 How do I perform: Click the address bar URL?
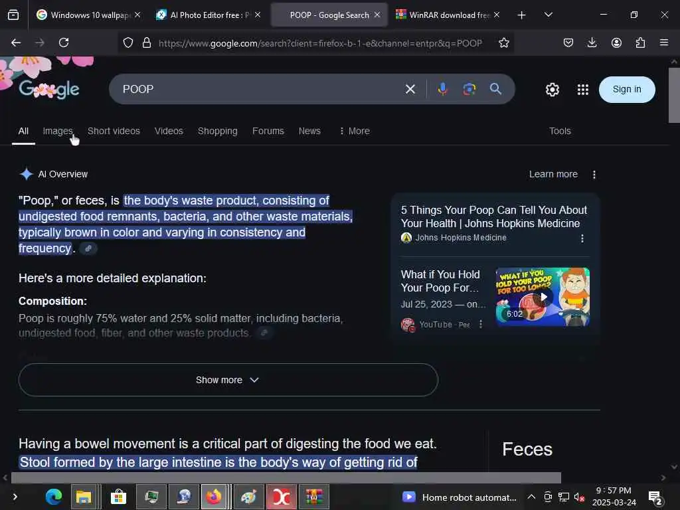tap(320, 43)
